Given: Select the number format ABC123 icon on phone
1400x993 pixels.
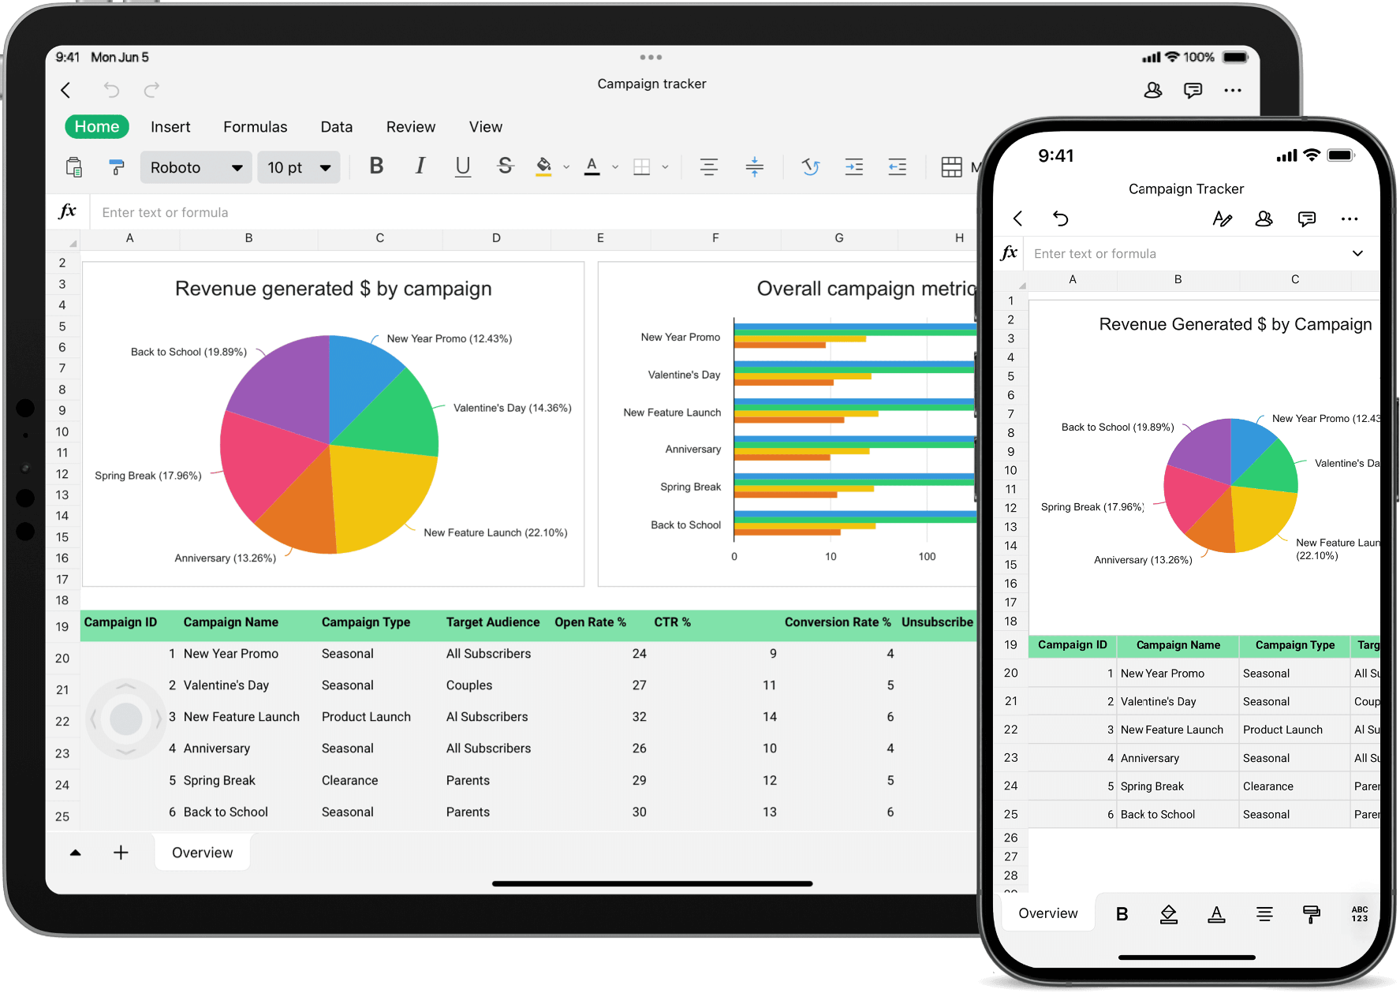Looking at the screenshot, I should coord(1359,913).
